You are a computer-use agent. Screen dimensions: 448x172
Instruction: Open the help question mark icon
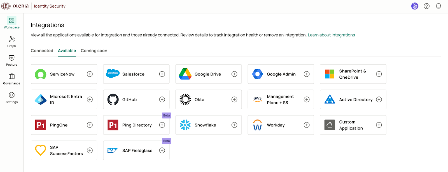426,6
